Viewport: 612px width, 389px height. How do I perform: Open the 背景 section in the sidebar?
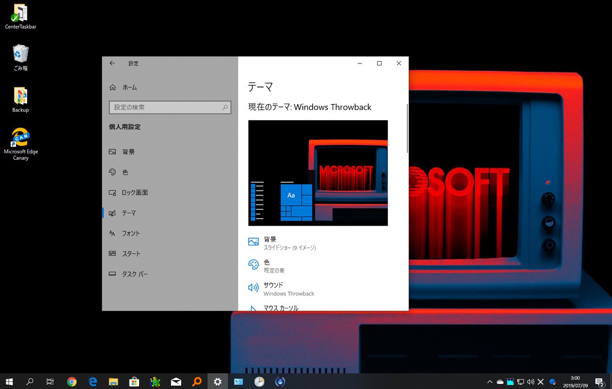click(170, 152)
